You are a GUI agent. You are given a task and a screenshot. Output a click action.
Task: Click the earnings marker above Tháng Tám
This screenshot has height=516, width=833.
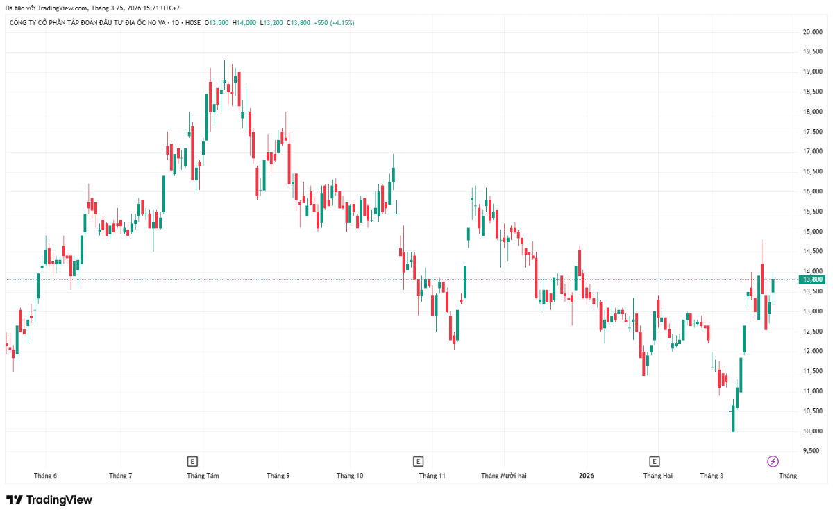pos(192,461)
